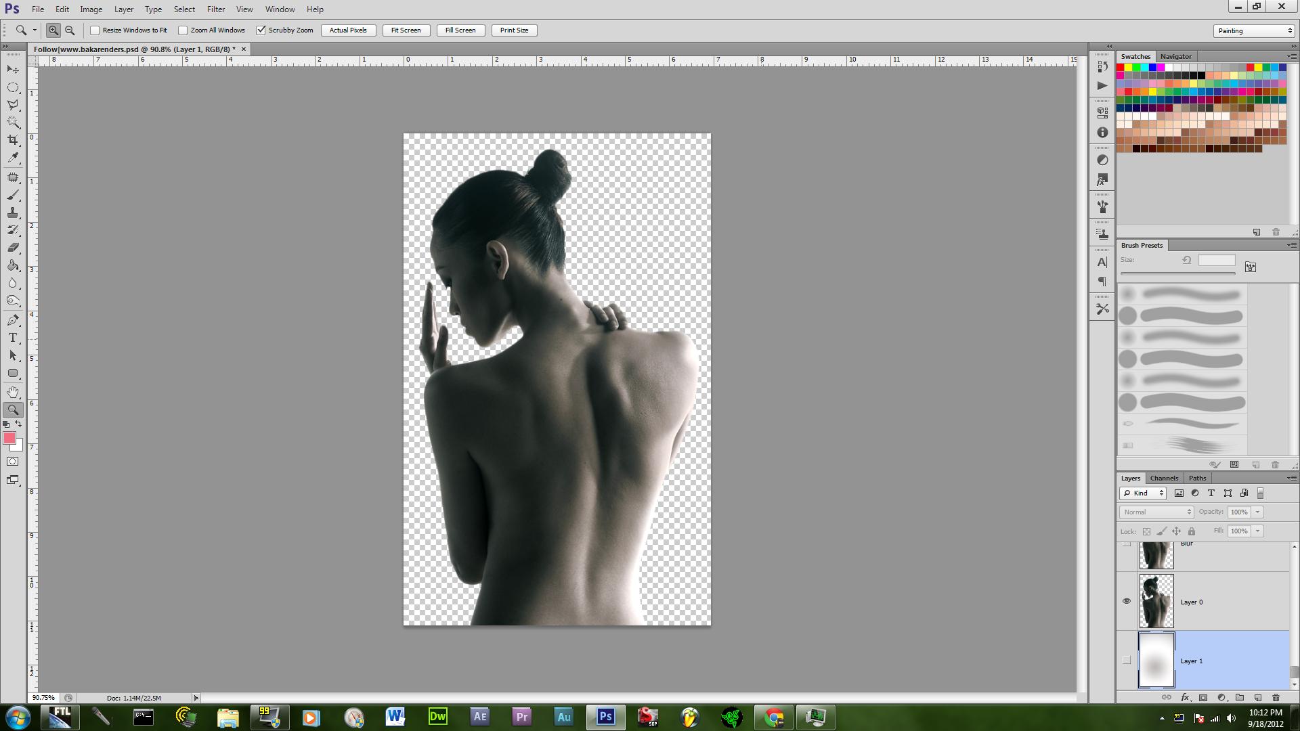Open the Kind layer filter dropdown
Viewport: 1300px width, 731px height.
click(1143, 493)
